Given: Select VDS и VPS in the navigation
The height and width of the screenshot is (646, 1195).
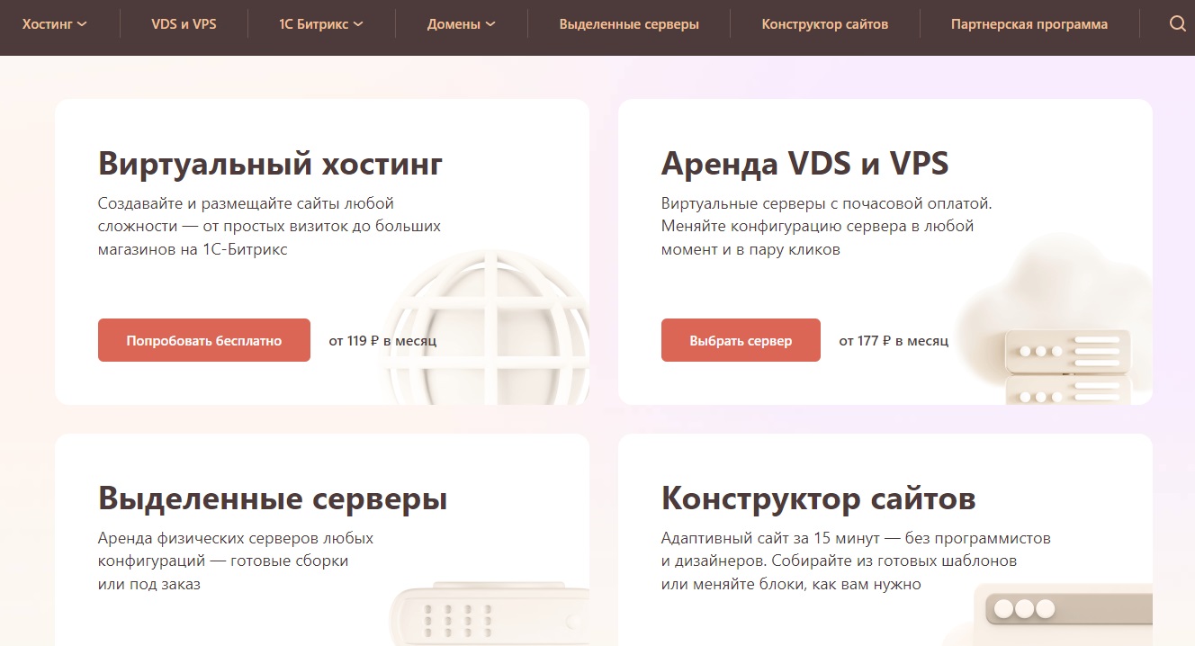Looking at the screenshot, I should [184, 23].
